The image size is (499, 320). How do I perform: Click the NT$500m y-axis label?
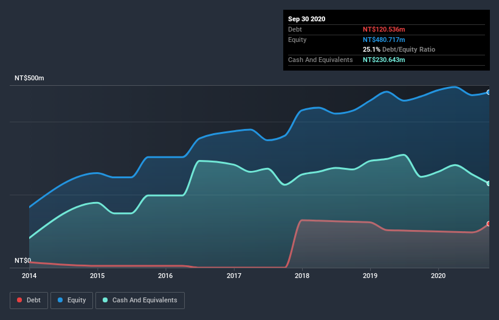click(x=29, y=78)
